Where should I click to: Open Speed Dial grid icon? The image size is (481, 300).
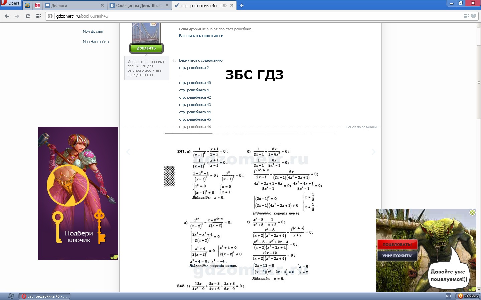pyautogui.click(x=39, y=16)
